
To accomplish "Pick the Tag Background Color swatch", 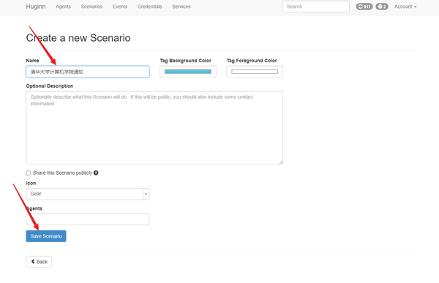I will click(188, 72).
